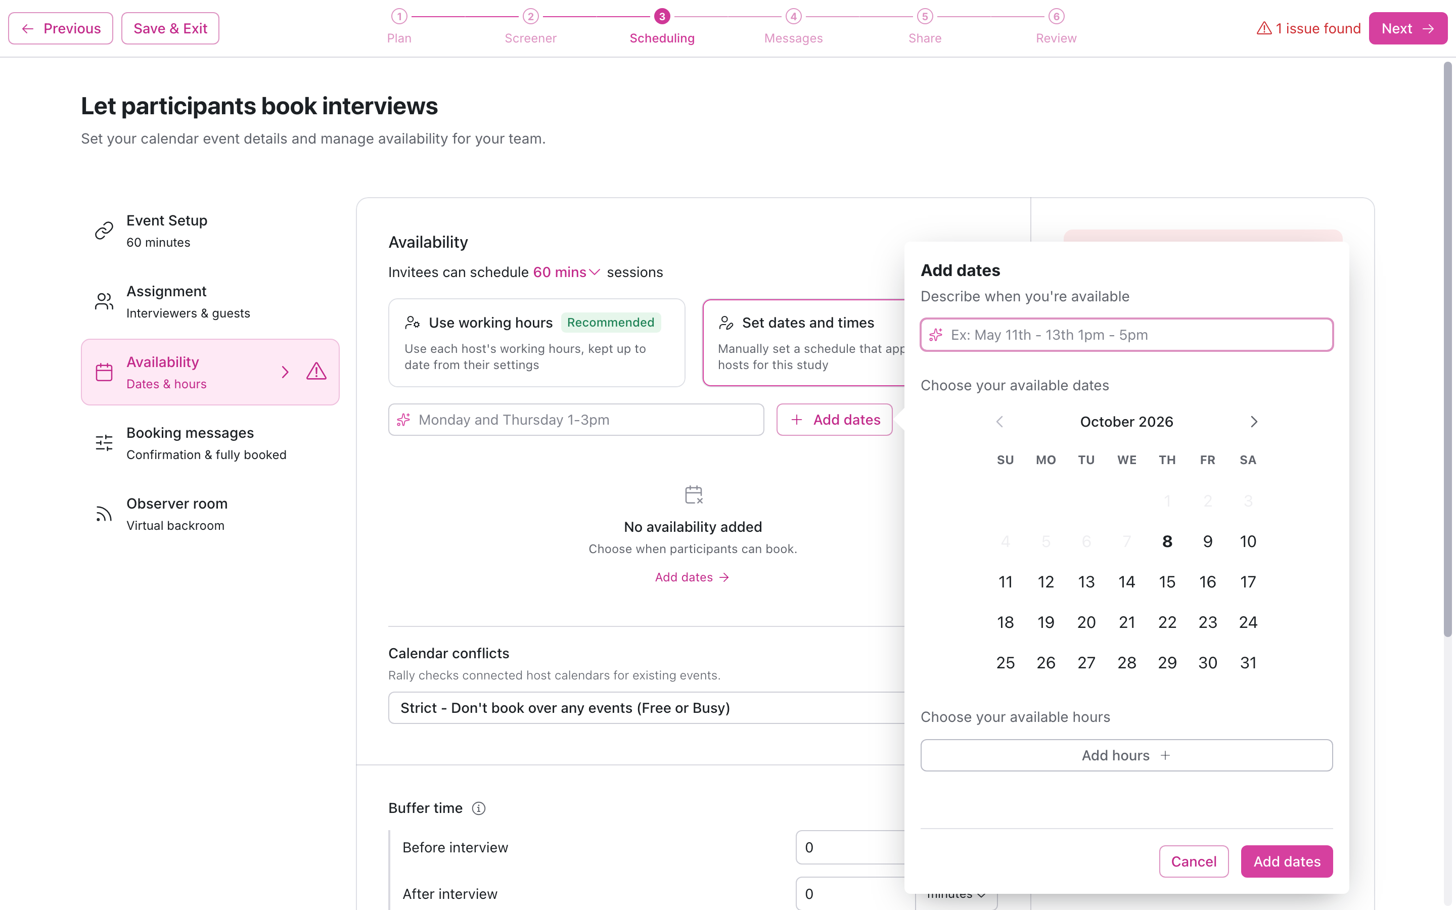Select October 29 in the calendar
Image resolution: width=1456 pixels, height=910 pixels.
tap(1167, 663)
